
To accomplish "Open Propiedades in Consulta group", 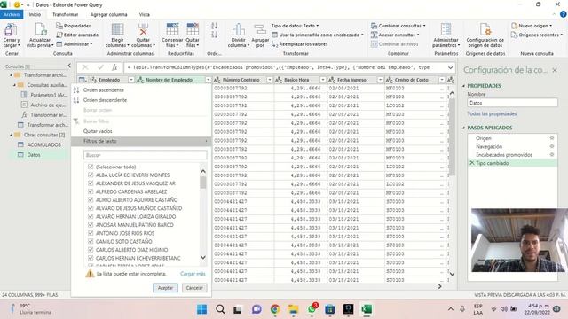I will point(74,26).
